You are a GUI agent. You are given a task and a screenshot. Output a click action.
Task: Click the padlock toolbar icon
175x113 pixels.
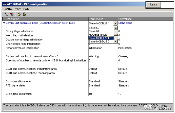click(24, 14)
